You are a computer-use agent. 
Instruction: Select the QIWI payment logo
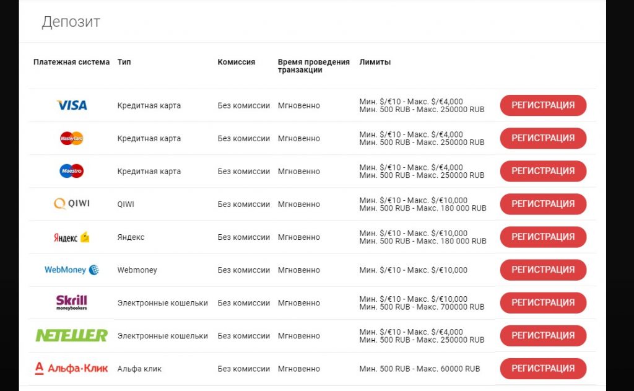[72, 204]
